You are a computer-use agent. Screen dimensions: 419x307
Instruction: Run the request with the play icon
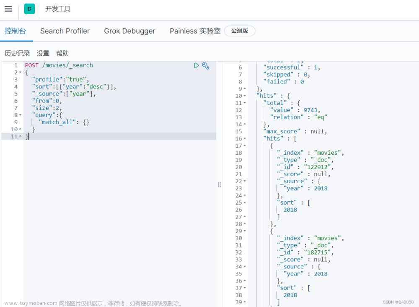point(197,65)
